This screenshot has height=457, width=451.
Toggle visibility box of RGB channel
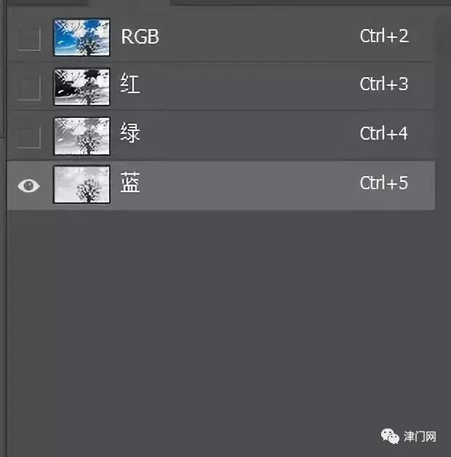28,39
